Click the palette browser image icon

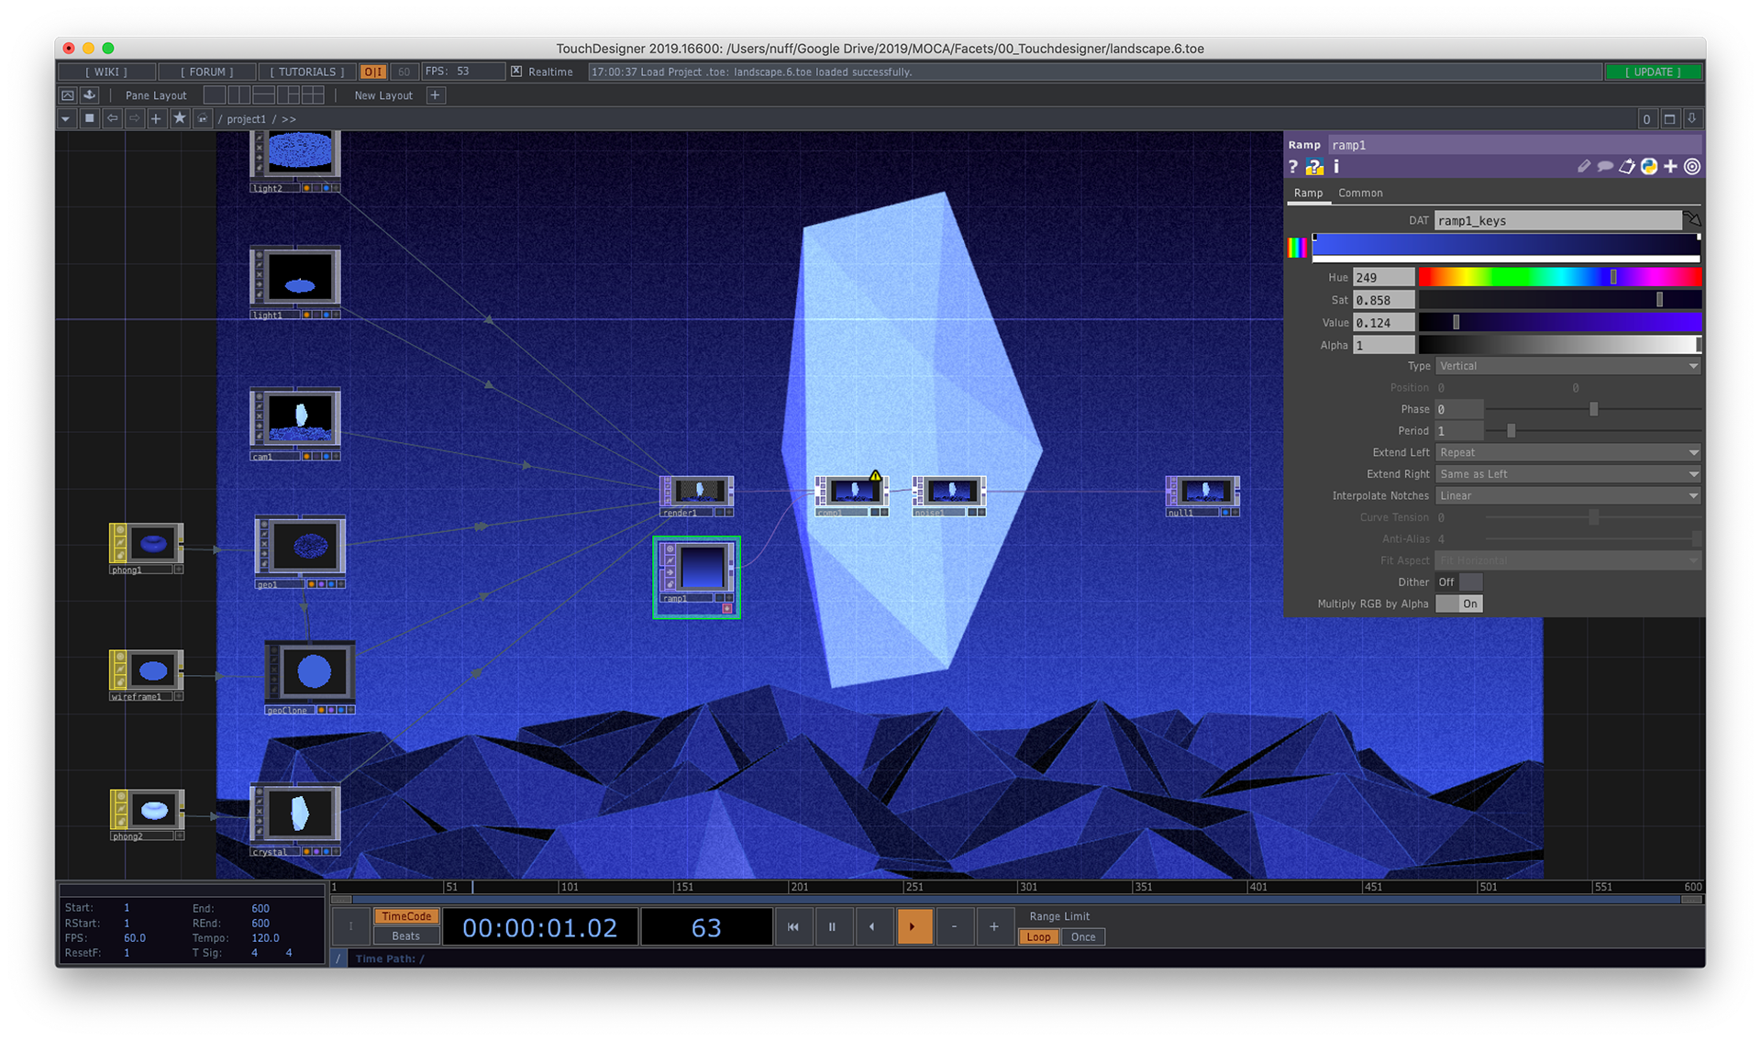[x=68, y=95]
